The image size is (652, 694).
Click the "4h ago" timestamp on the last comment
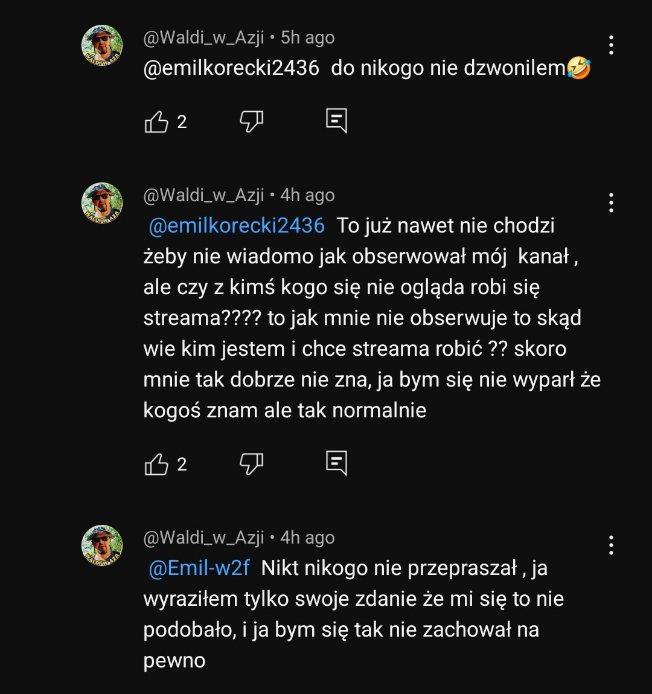click(x=307, y=538)
